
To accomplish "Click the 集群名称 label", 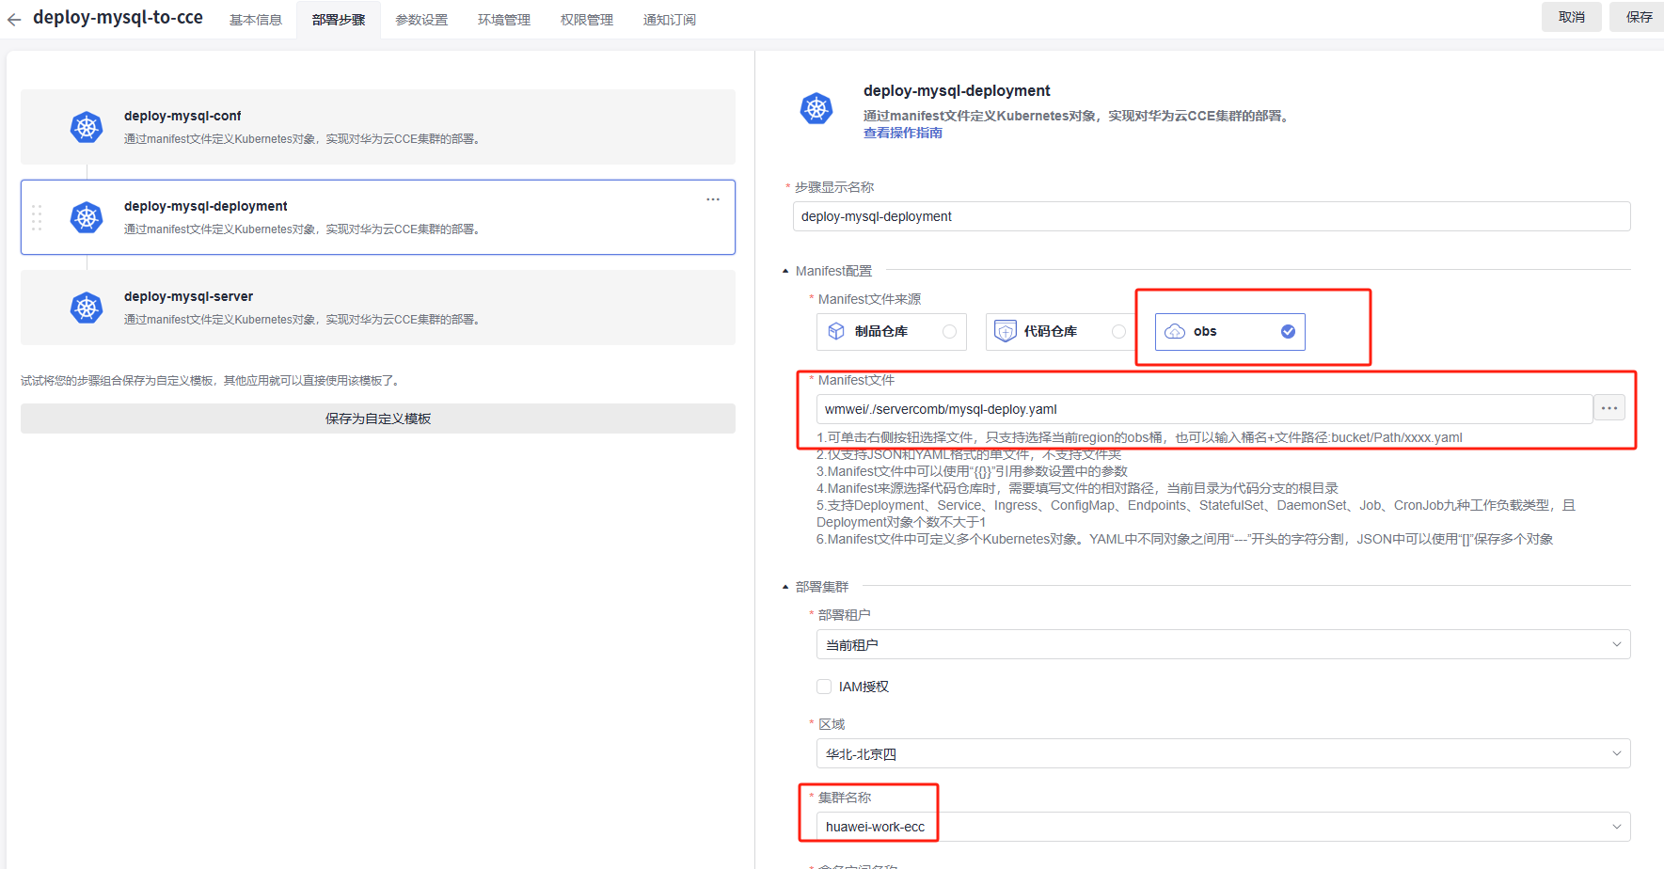I will click(x=845, y=798).
